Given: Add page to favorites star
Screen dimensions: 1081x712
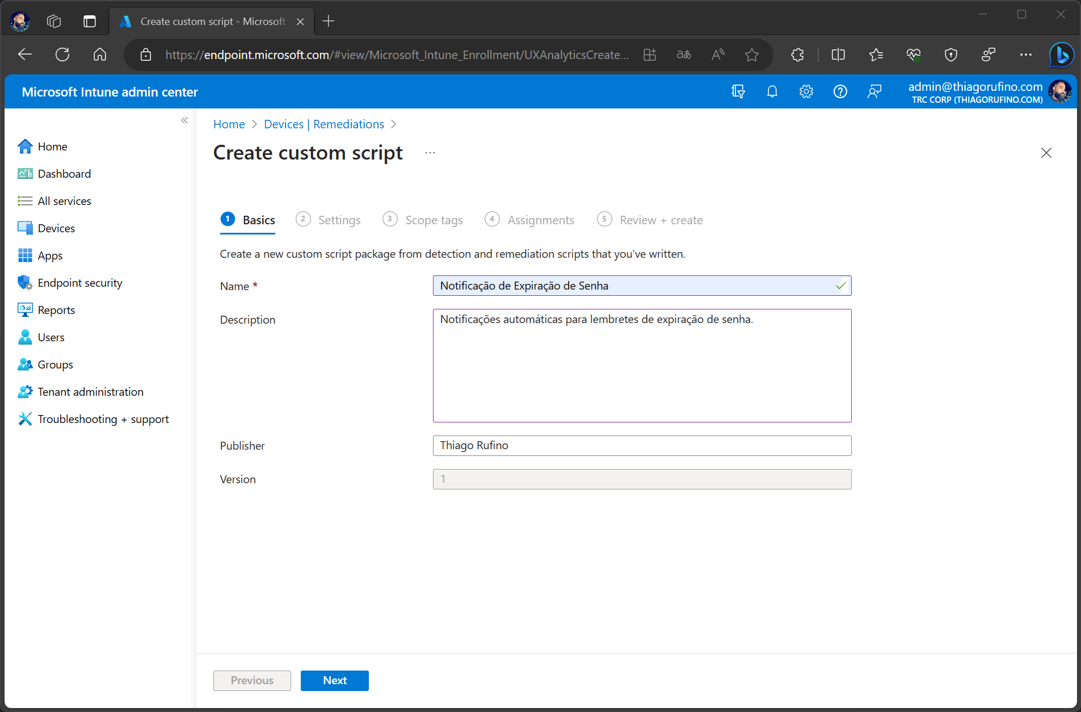Looking at the screenshot, I should tap(752, 55).
